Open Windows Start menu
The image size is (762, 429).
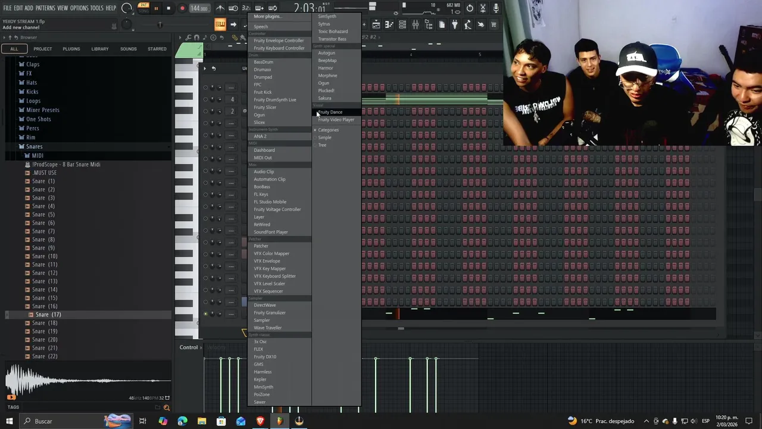[9, 421]
